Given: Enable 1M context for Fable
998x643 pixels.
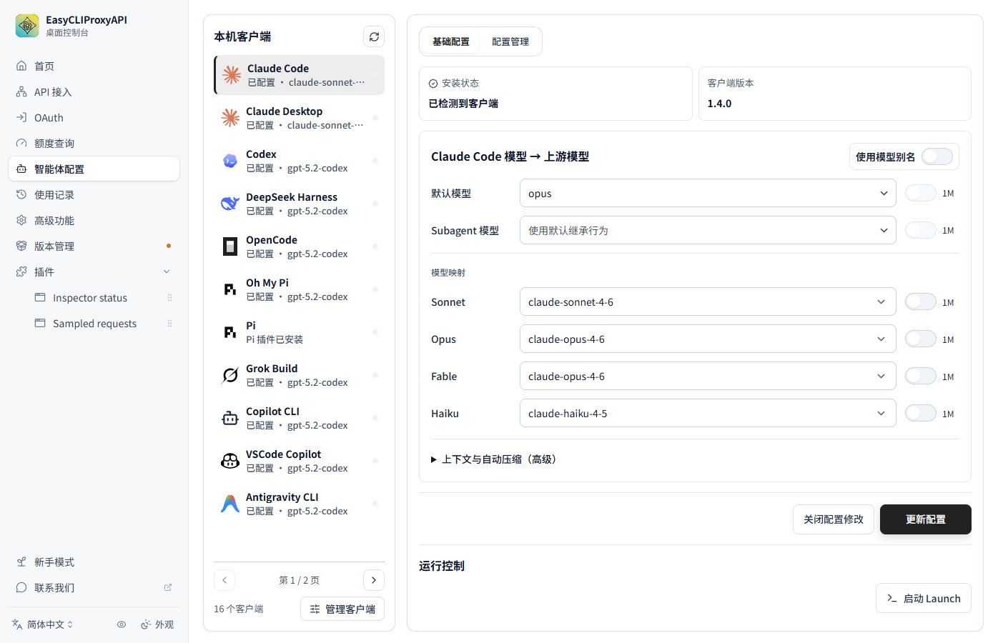Looking at the screenshot, I should (x=921, y=376).
